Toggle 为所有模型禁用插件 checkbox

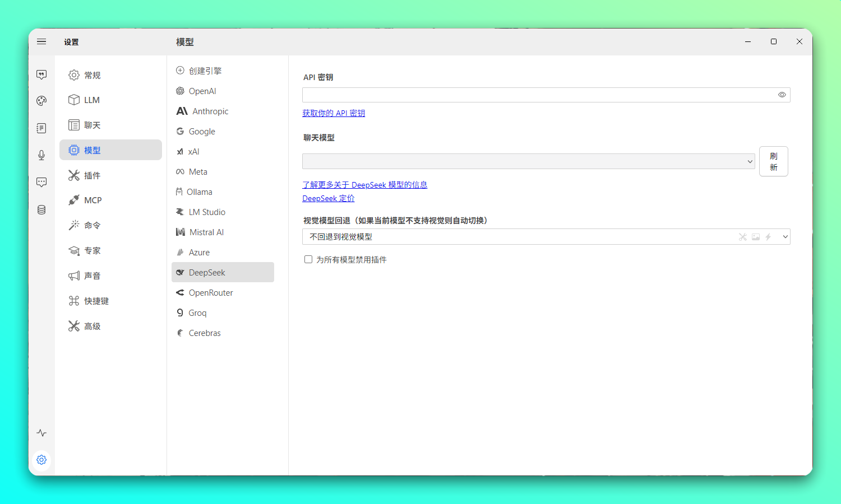click(308, 259)
